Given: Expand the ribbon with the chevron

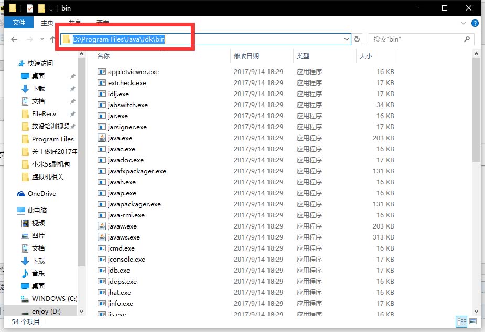Looking at the screenshot, I should tap(463, 23).
